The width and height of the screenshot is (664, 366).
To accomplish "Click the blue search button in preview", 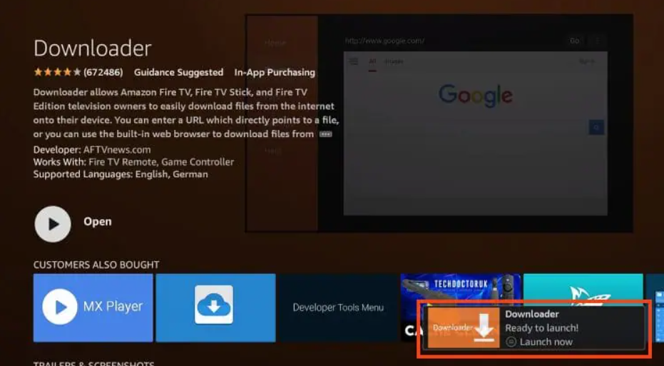I will click(596, 128).
